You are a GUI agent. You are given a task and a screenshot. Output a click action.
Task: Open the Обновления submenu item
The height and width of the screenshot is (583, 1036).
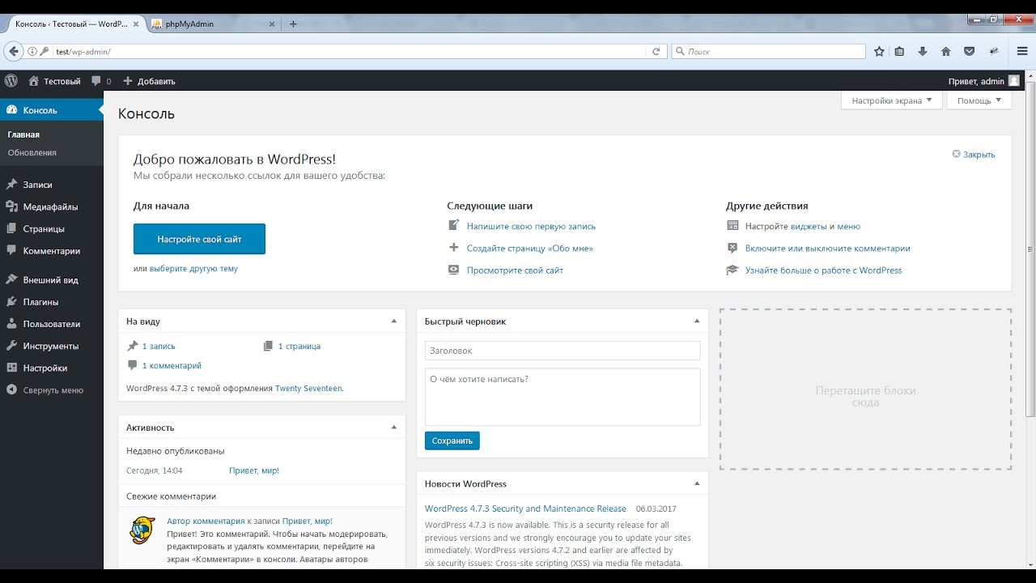coord(32,152)
